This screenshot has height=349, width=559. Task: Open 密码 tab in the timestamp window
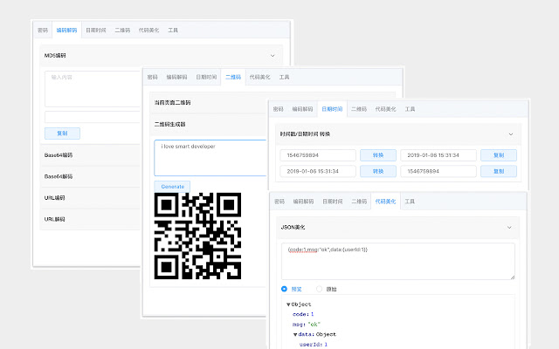[x=279, y=109]
